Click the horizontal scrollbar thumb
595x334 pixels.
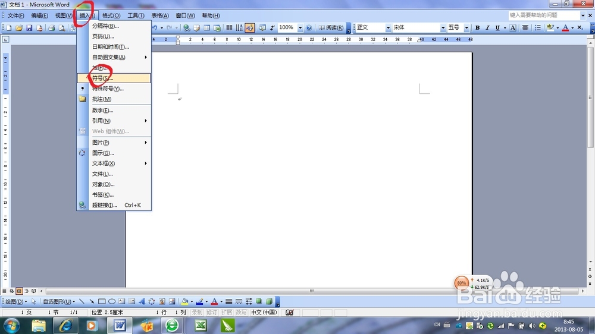(312, 291)
